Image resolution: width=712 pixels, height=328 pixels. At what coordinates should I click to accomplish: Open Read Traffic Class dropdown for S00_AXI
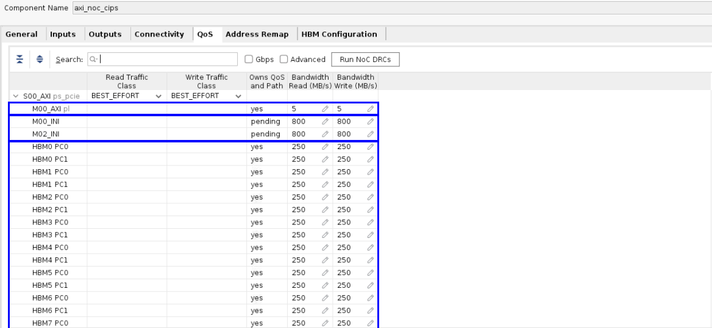click(158, 96)
